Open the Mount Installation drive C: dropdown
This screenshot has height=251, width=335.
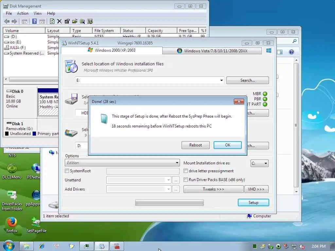(x=266, y=163)
